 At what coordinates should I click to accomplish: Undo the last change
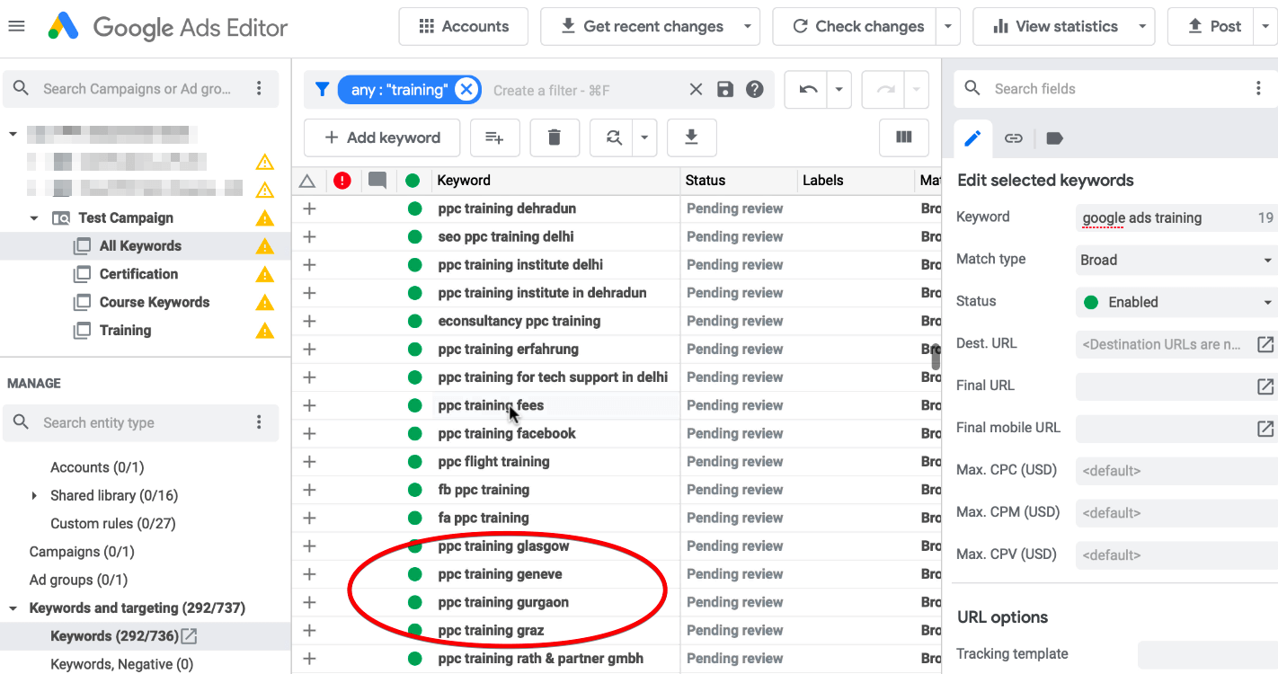tap(808, 89)
